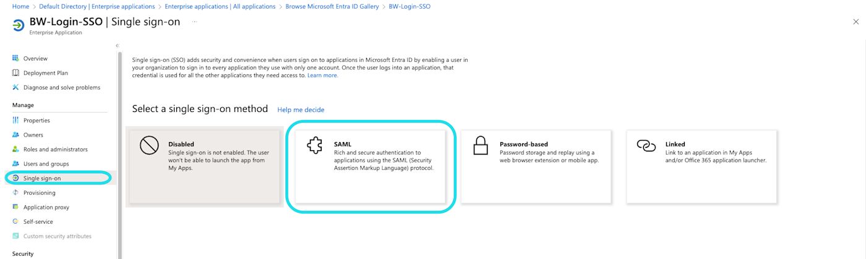Go to Default Directory | Enterprise applications breadcrumb
This screenshot has height=259, width=866.
click(97, 6)
